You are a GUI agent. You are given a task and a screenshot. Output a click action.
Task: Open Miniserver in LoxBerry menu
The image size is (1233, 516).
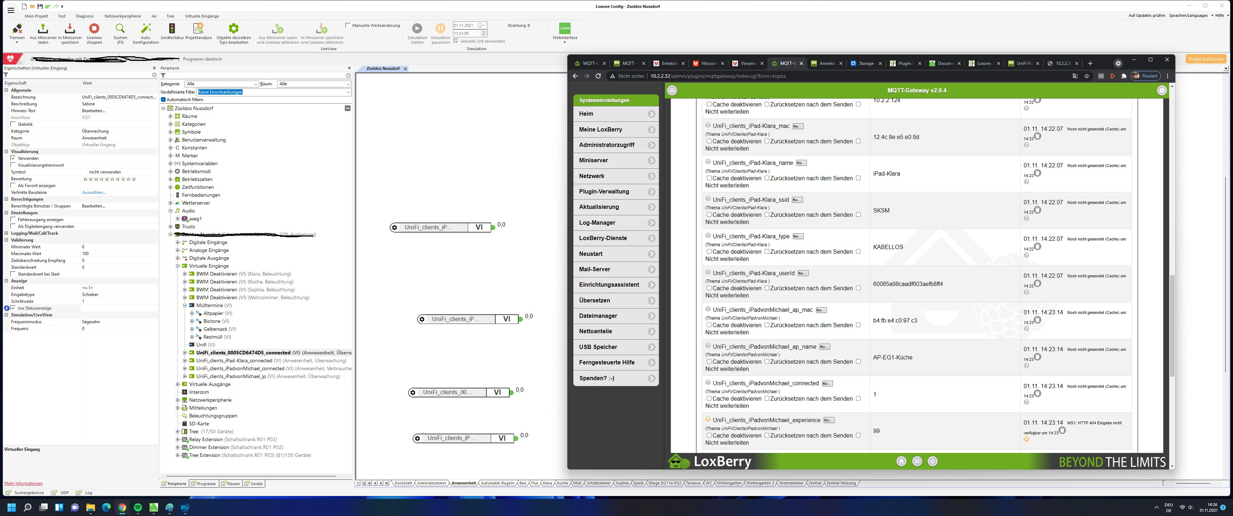[615, 160]
